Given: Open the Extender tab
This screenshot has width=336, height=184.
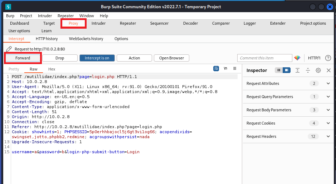Looking at the screenshot, I should [278, 23].
